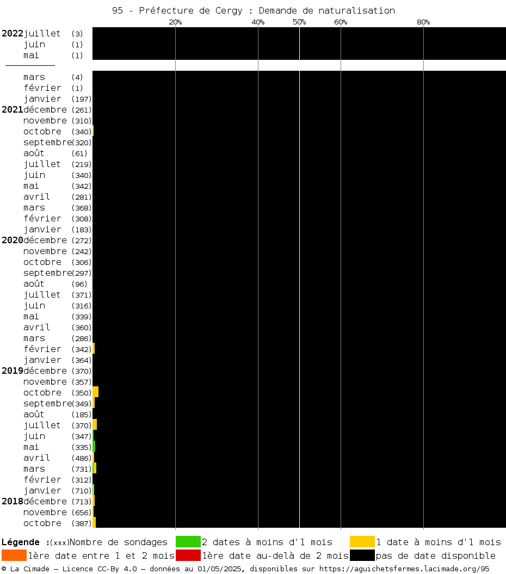This screenshot has height=574, width=506.
Task: Click the survey count '(312)'
Action: pyautogui.click(x=82, y=480)
